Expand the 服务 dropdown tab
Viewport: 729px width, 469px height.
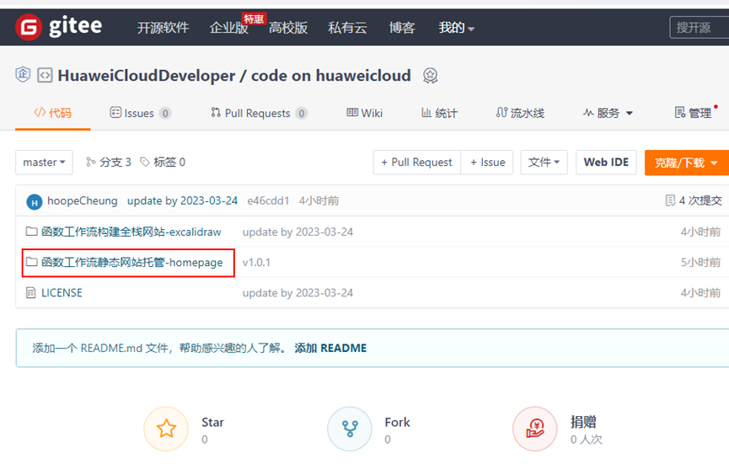point(608,113)
